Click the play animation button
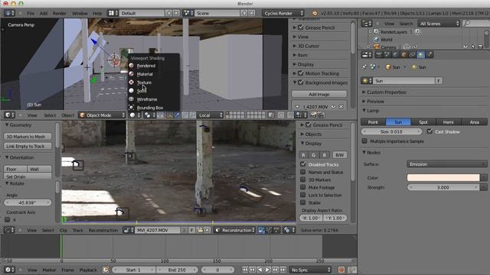Image resolution: width=490 pixels, height=275 pixels. (267, 270)
